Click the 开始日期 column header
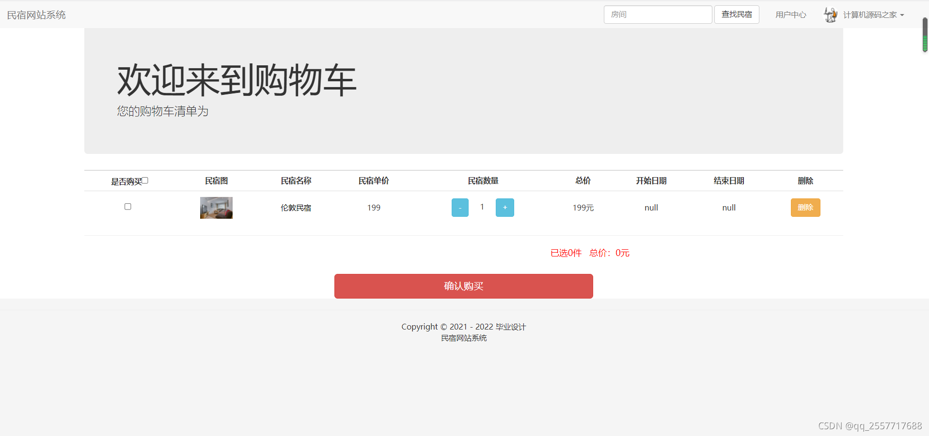This screenshot has width=929, height=436. 651,180
